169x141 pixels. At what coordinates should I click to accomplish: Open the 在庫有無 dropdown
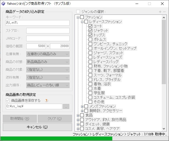(48, 54)
